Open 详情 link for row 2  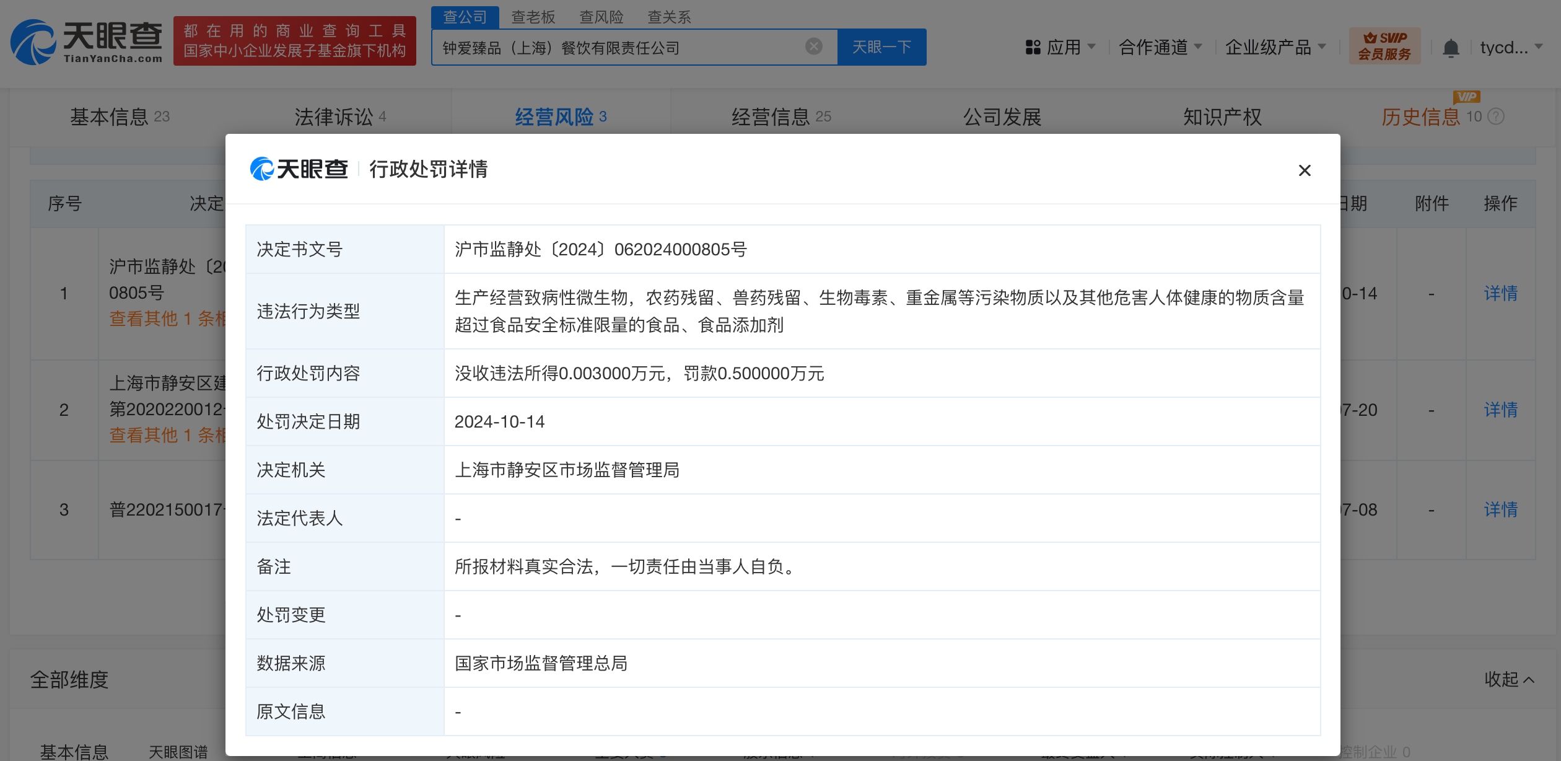(1500, 410)
